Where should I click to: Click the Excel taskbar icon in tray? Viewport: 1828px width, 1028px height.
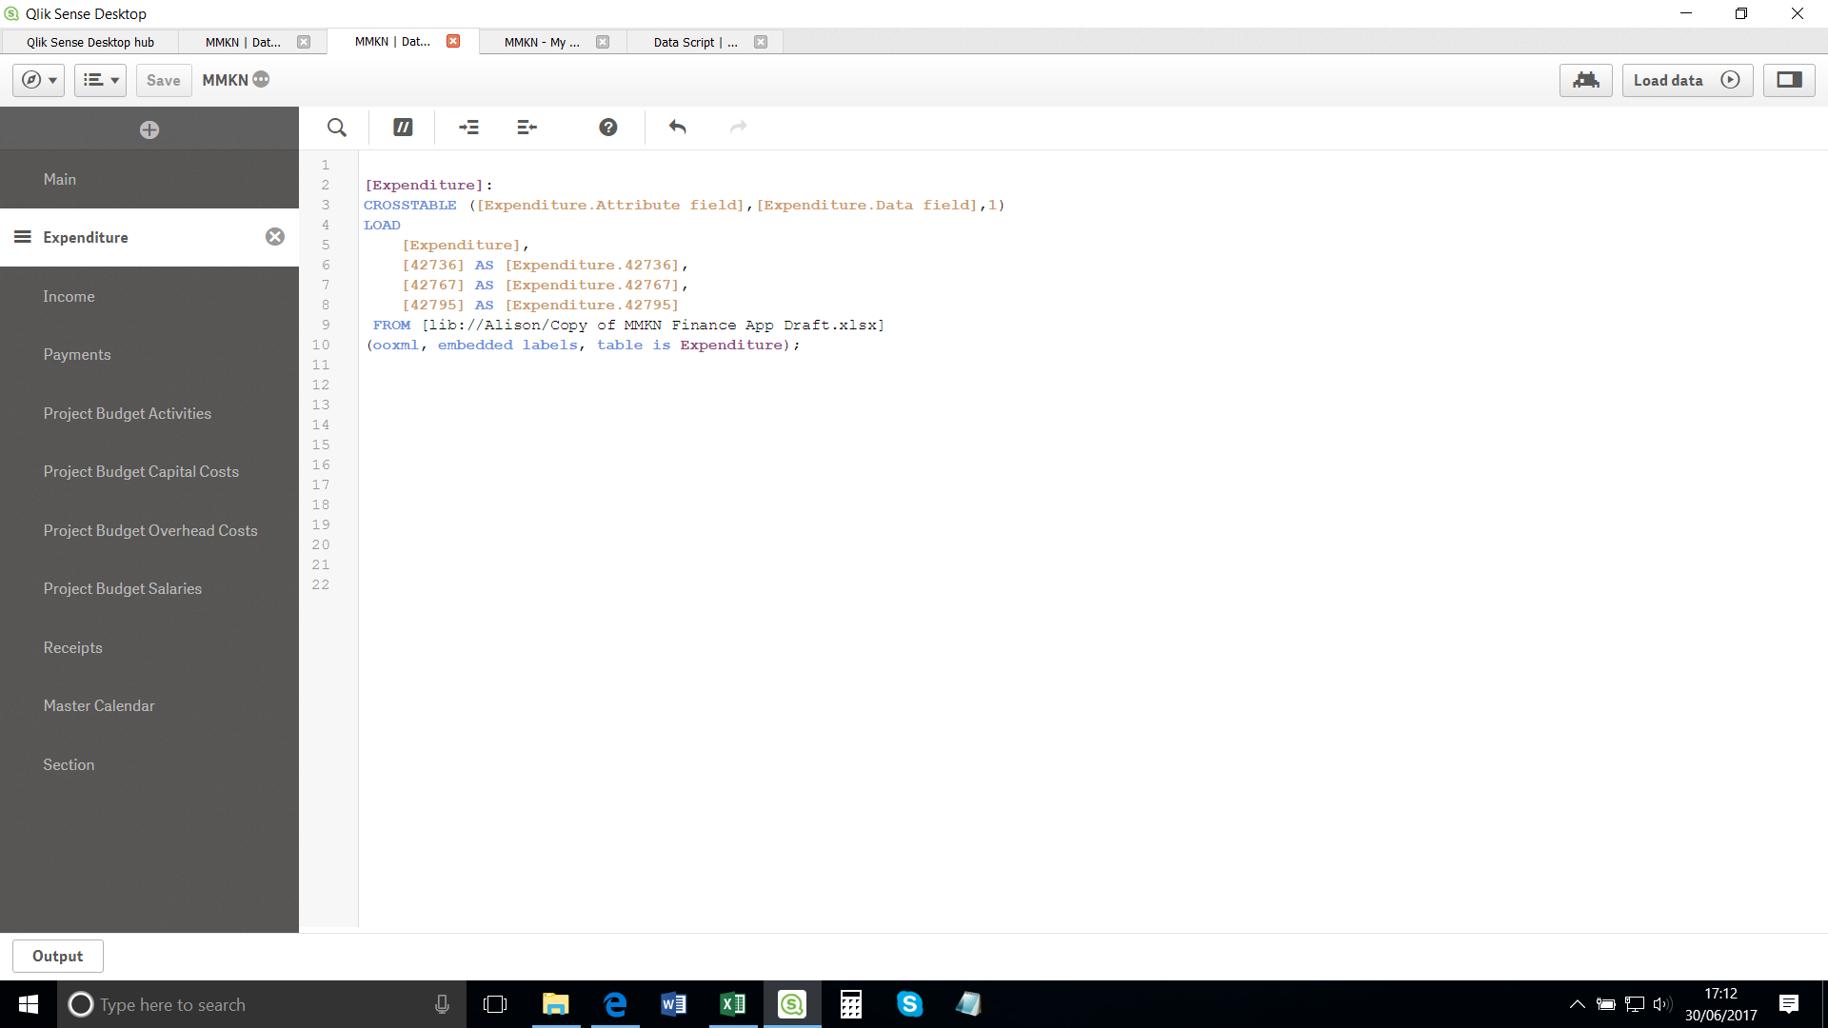tap(732, 1004)
